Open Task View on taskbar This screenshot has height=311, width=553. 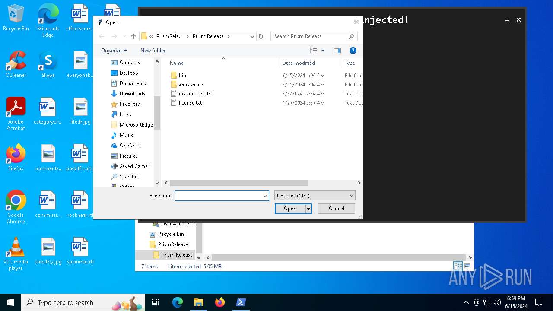156,302
